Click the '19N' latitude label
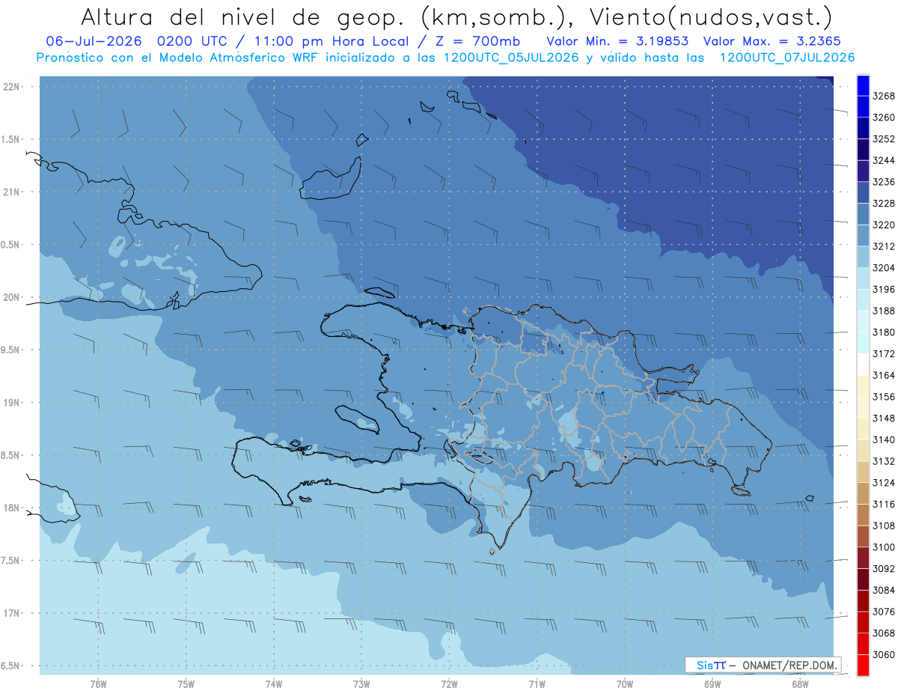898x694 pixels. (x=13, y=403)
